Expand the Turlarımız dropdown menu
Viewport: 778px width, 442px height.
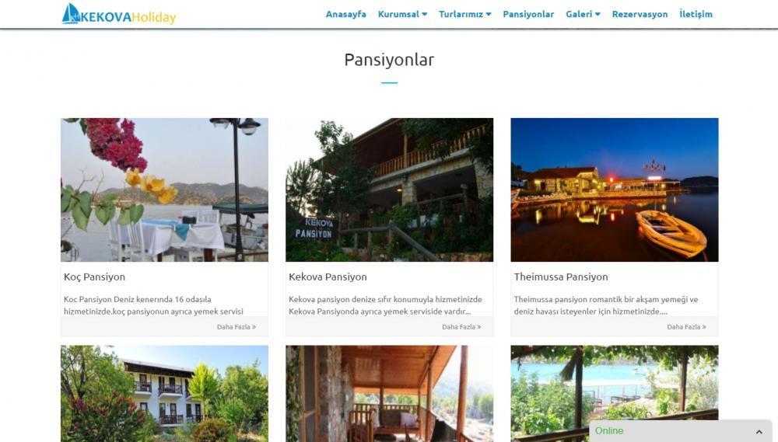[x=465, y=14]
